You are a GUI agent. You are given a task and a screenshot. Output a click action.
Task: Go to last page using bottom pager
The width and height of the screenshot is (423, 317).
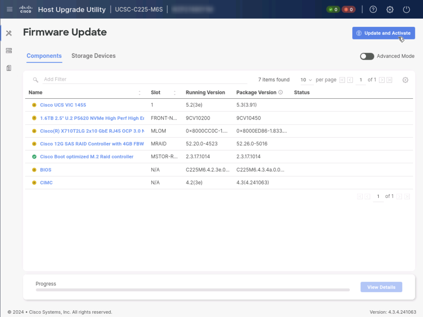[407, 196]
